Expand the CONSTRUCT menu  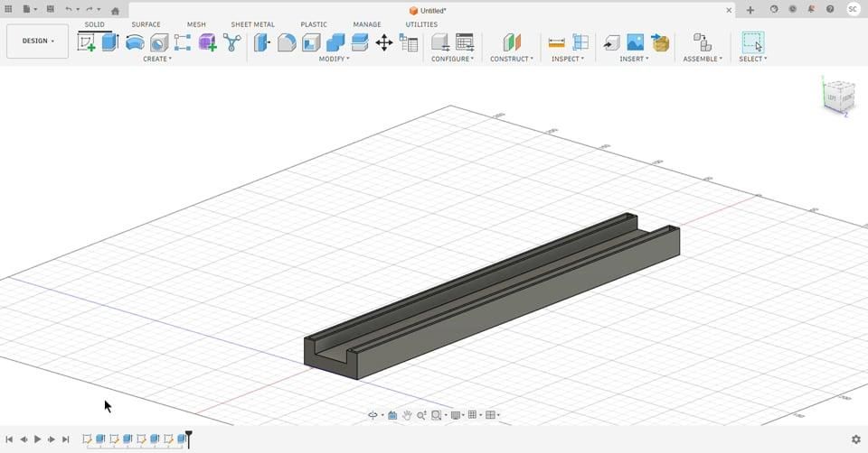512,60
